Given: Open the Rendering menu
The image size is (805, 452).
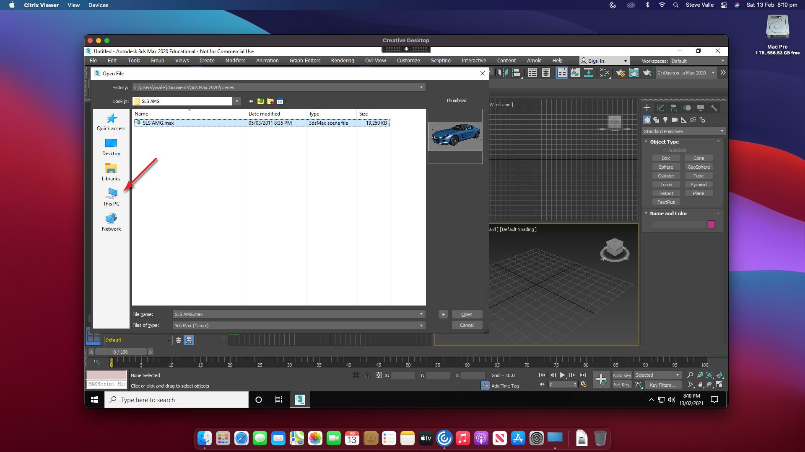Looking at the screenshot, I should click(342, 61).
